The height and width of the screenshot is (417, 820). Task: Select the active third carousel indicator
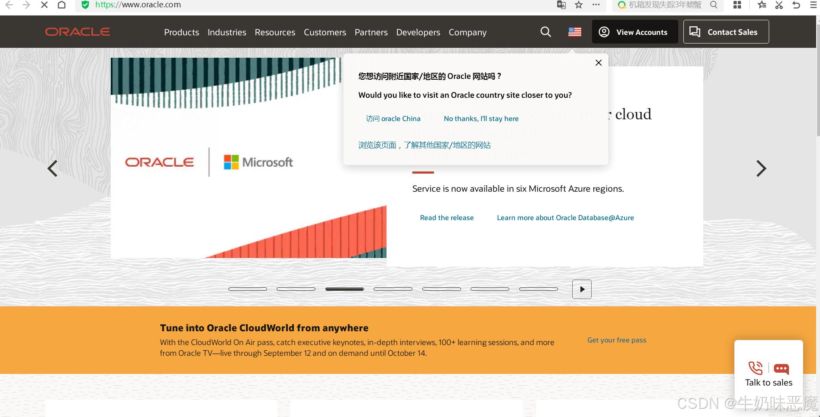pos(345,289)
